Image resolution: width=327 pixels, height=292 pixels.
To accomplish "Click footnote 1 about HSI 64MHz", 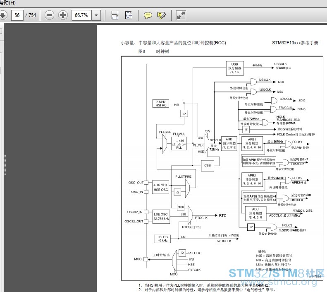I will tap(204, 285).
